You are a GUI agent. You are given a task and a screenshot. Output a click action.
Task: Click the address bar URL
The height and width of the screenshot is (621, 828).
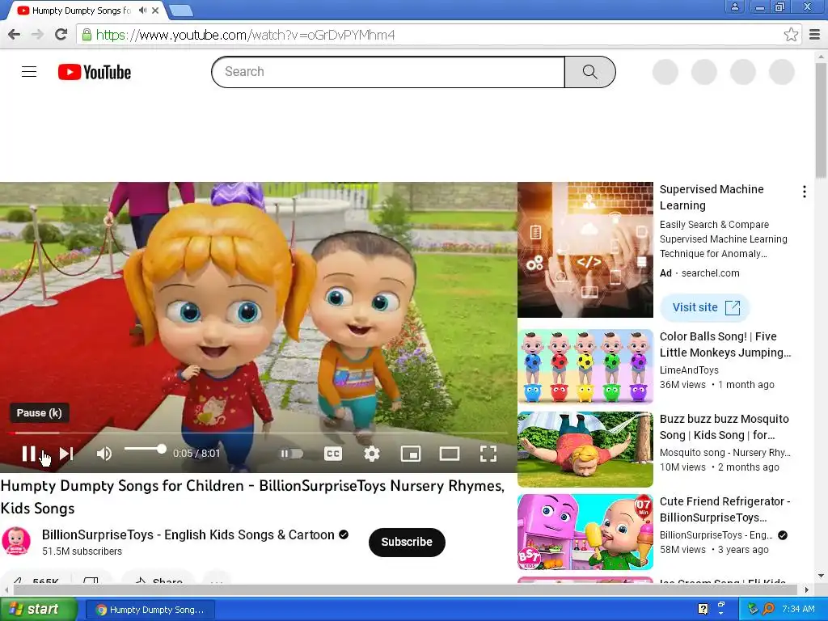coord(245,35)
